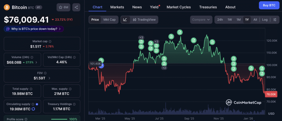282x121 pixels.
Task: Set chart range to All
Action: tap(255, 20)
